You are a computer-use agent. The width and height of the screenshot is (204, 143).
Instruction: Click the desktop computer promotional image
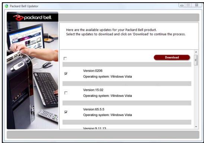(32, 75)
